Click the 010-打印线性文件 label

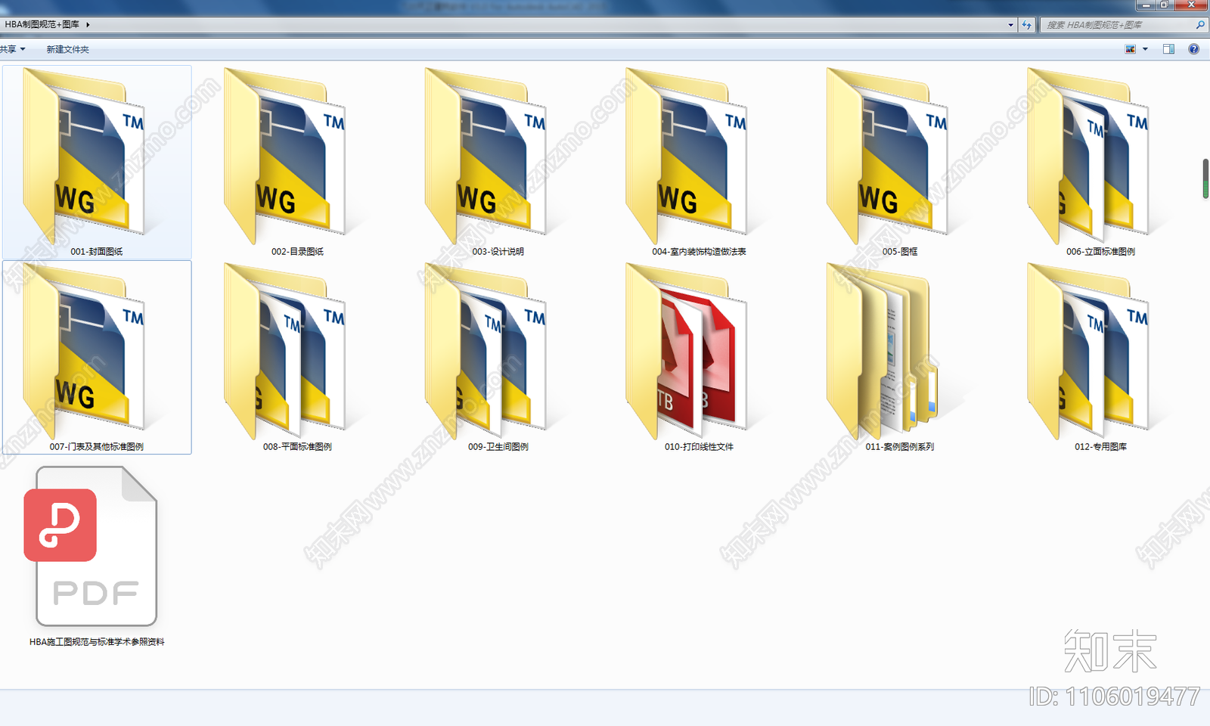click(x=699, y=447)
